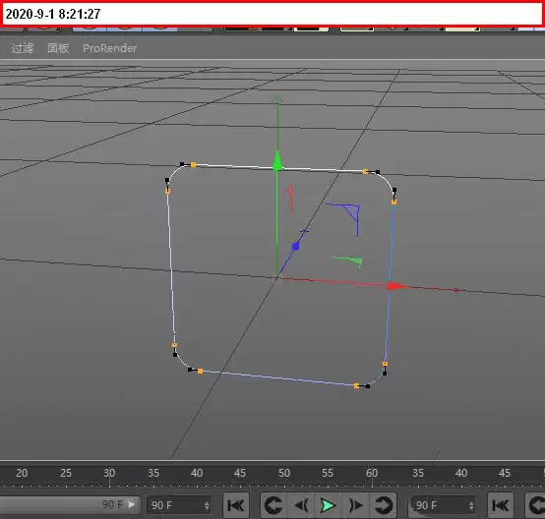Grab the red X-axis arrow handle

tap(396, 286)
